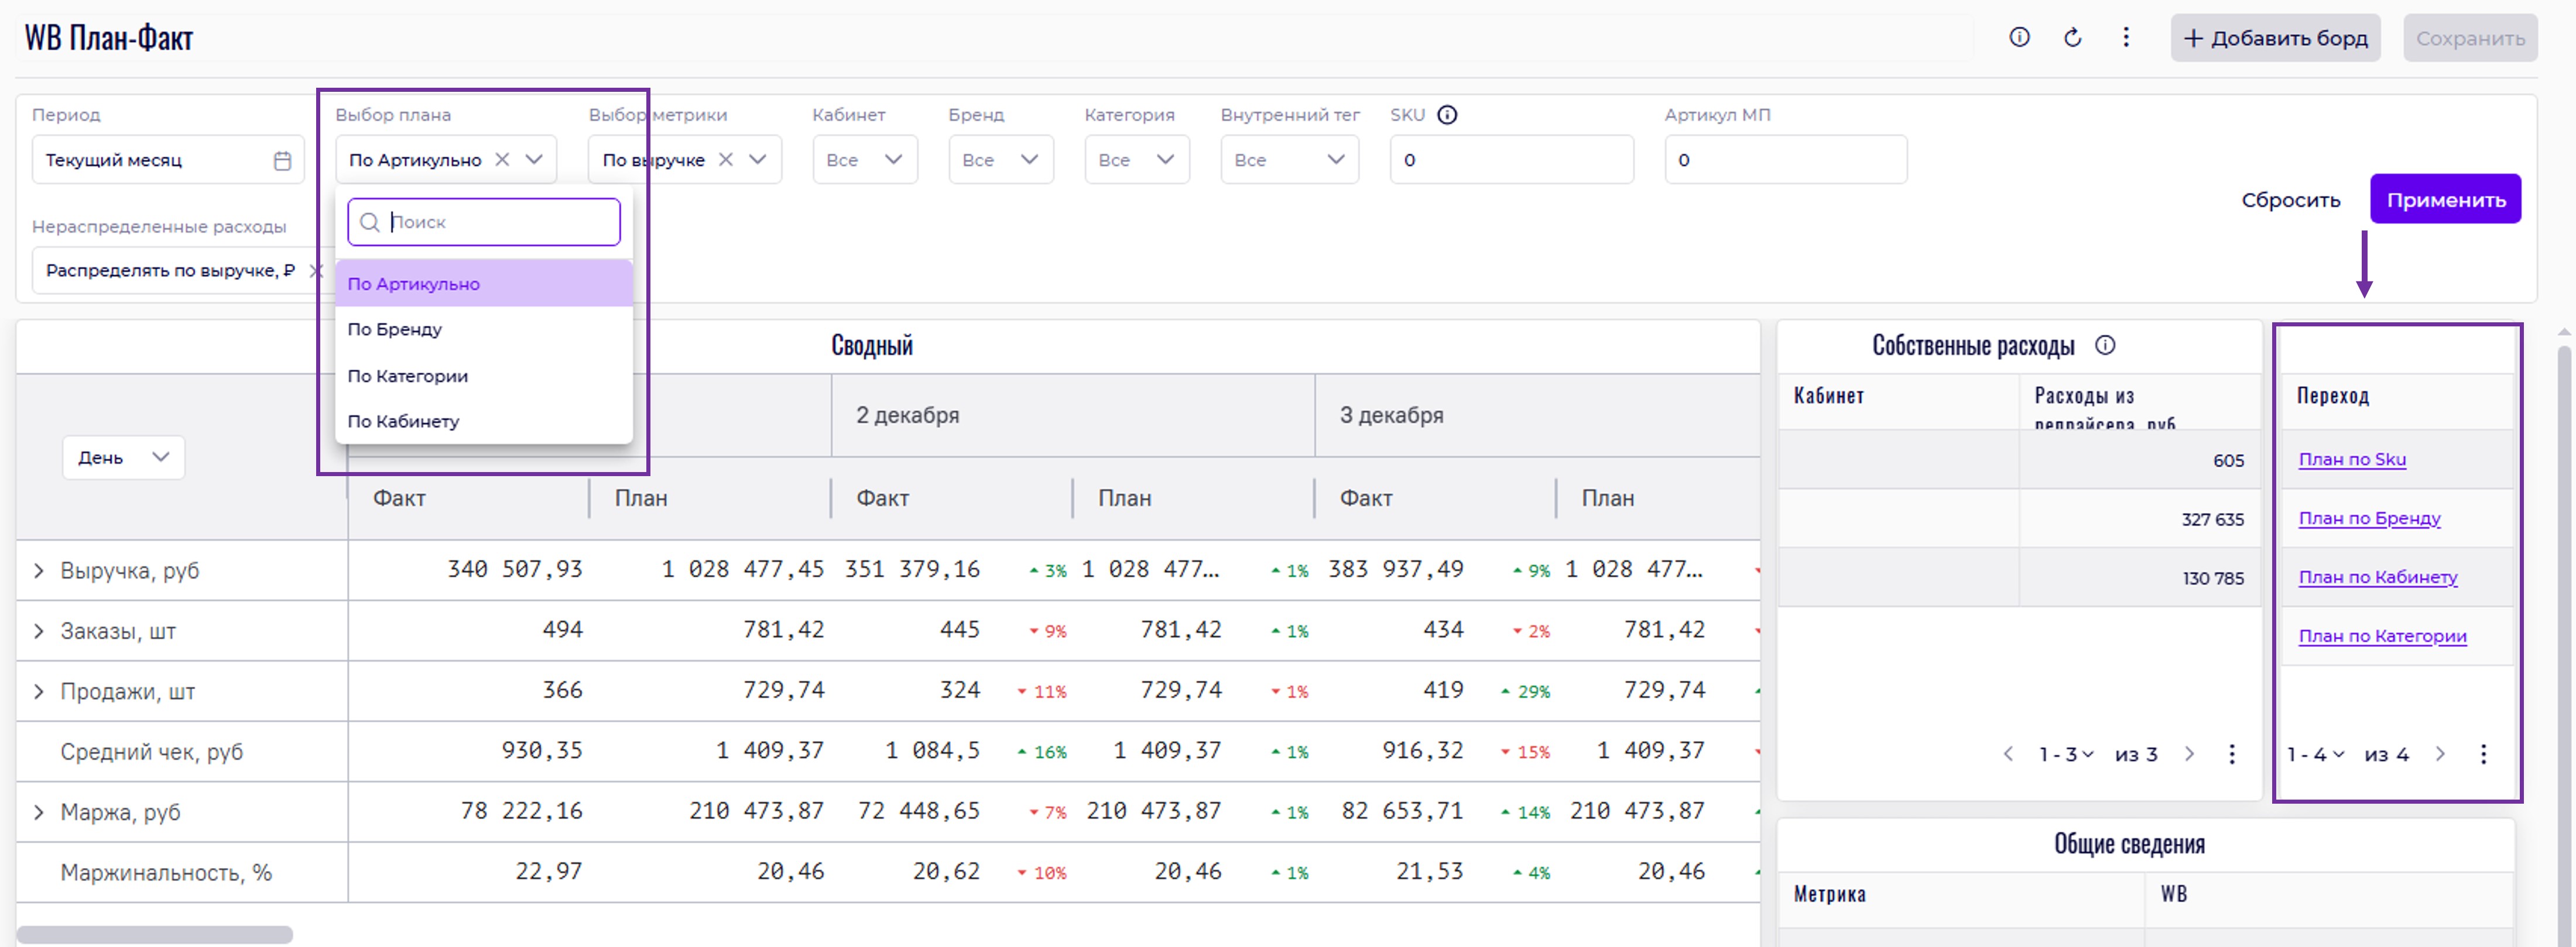Select По Бренду in plan list
Screen dimensions: 2576x947
(395, 330)
